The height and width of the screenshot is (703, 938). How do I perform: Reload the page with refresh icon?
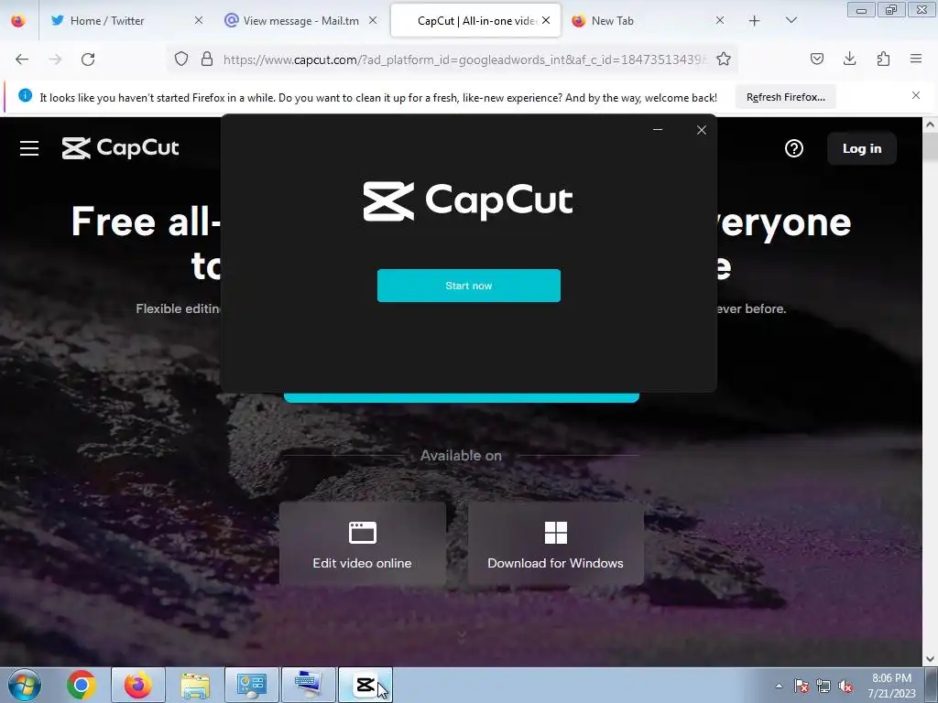coord(88,59)
